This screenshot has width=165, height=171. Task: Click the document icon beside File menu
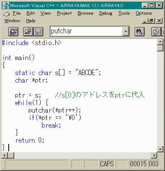7,14
